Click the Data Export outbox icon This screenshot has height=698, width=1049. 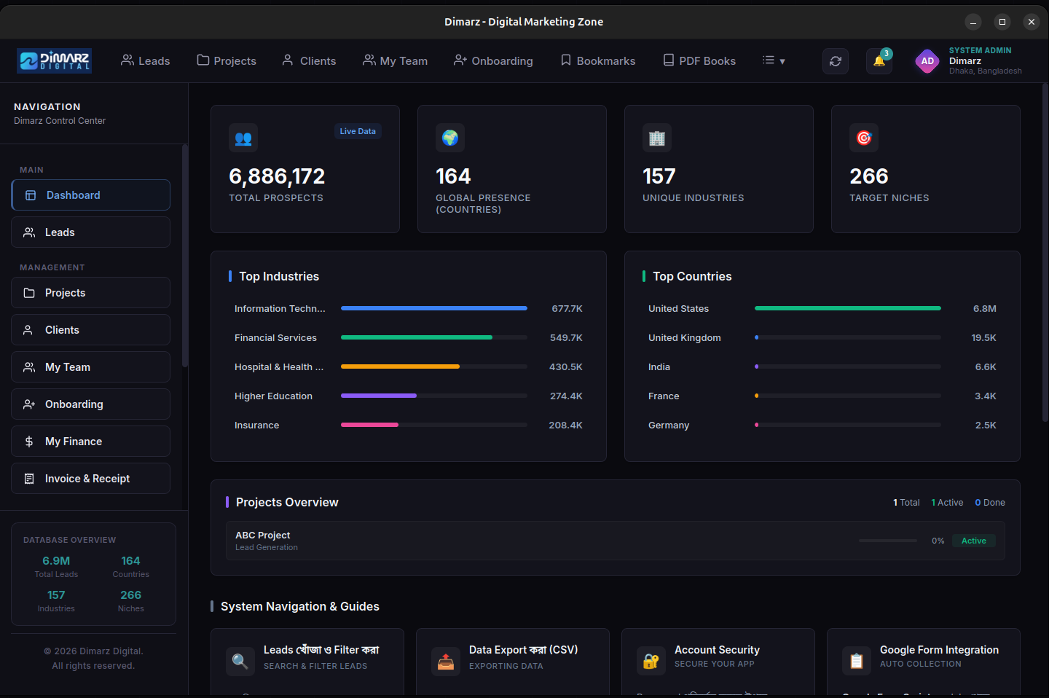point(446,662)
